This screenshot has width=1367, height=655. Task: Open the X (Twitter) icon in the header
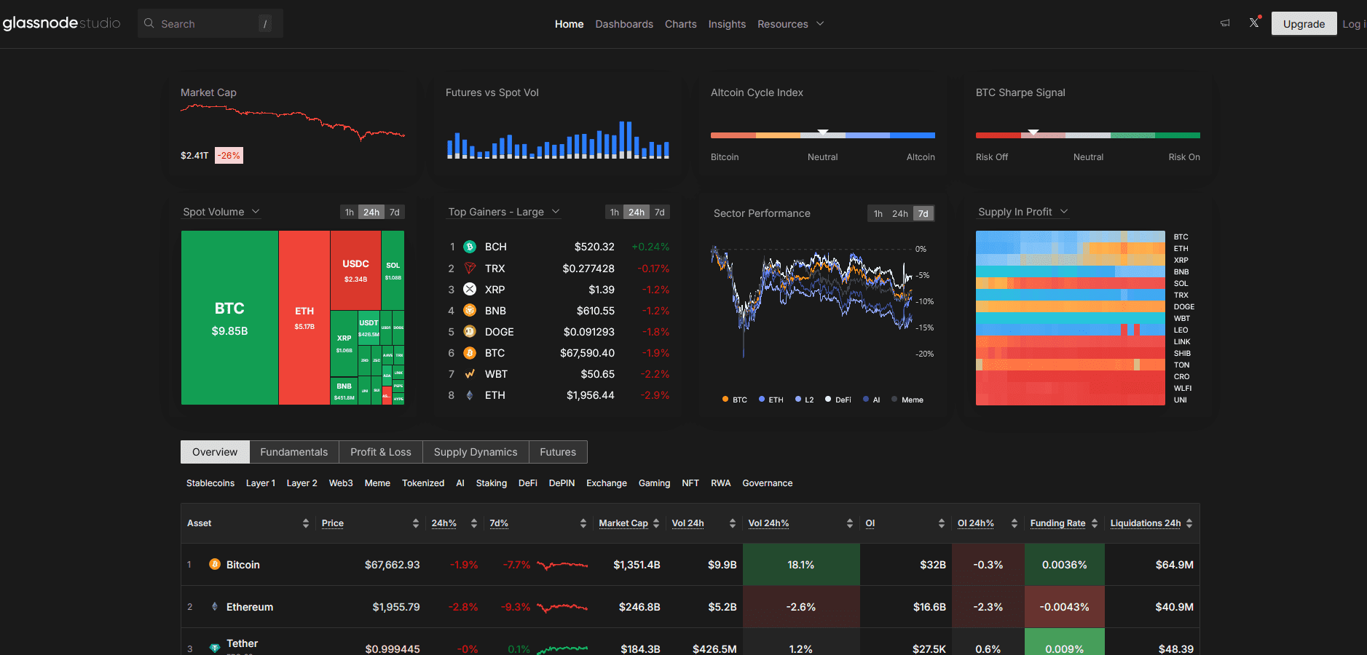pos(1253,23)
